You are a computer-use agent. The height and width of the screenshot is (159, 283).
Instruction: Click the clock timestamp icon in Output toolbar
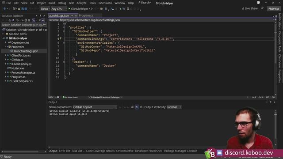pyautogui.click(x=141, y=107)
